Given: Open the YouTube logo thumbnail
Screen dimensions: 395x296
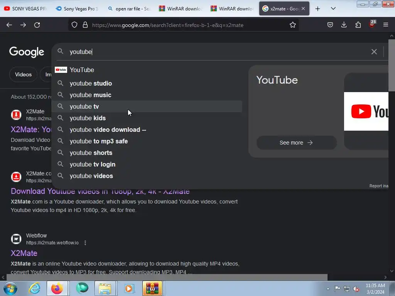Looking at the screenshot, I should click(x=366, y=111).
